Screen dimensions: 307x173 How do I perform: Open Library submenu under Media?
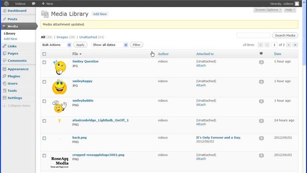tap(10, 33)
